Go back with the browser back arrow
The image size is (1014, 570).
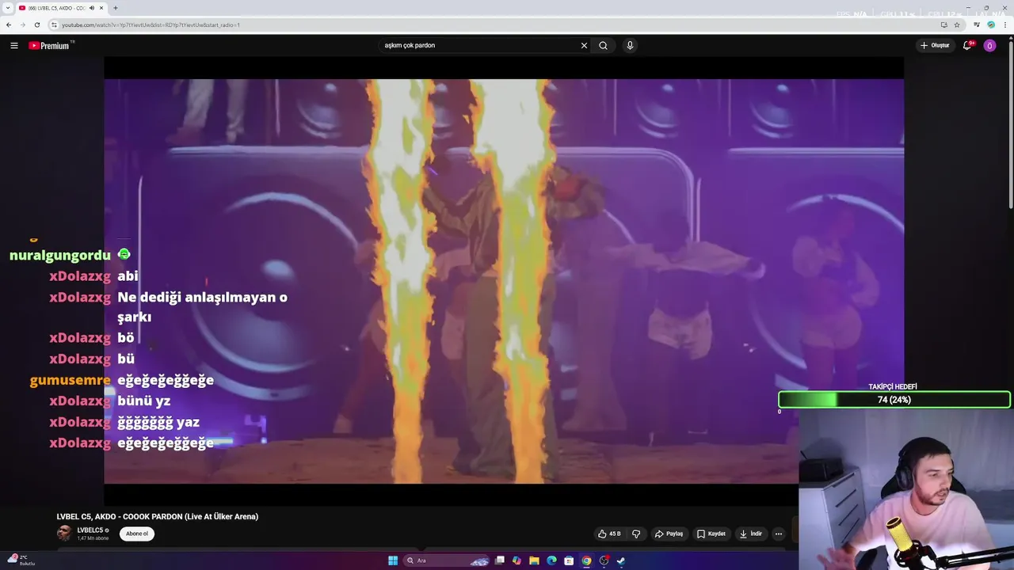(x=9, y=25)
